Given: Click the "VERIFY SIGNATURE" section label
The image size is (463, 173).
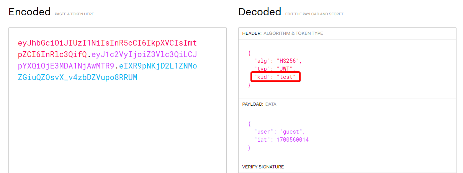Looking at the screenshot, I should point(263,167).
